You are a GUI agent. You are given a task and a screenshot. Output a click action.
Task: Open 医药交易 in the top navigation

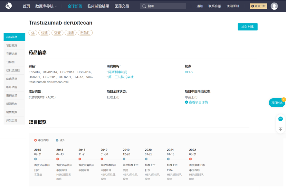coord(122,6)
